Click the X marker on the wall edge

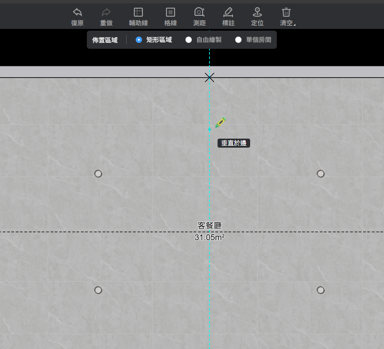pyautogui.click(x=209, y=78)
